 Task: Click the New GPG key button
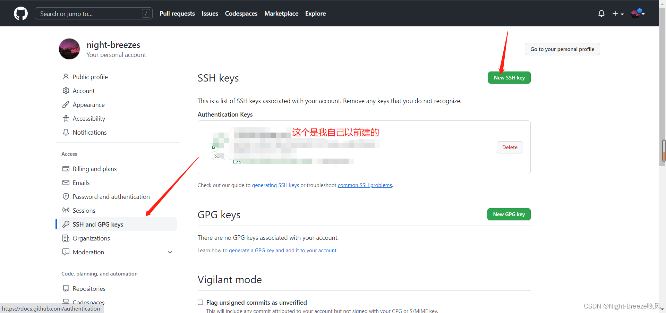[x=509, y=214]
